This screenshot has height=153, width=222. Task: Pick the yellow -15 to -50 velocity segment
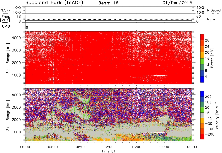point(202,121)
